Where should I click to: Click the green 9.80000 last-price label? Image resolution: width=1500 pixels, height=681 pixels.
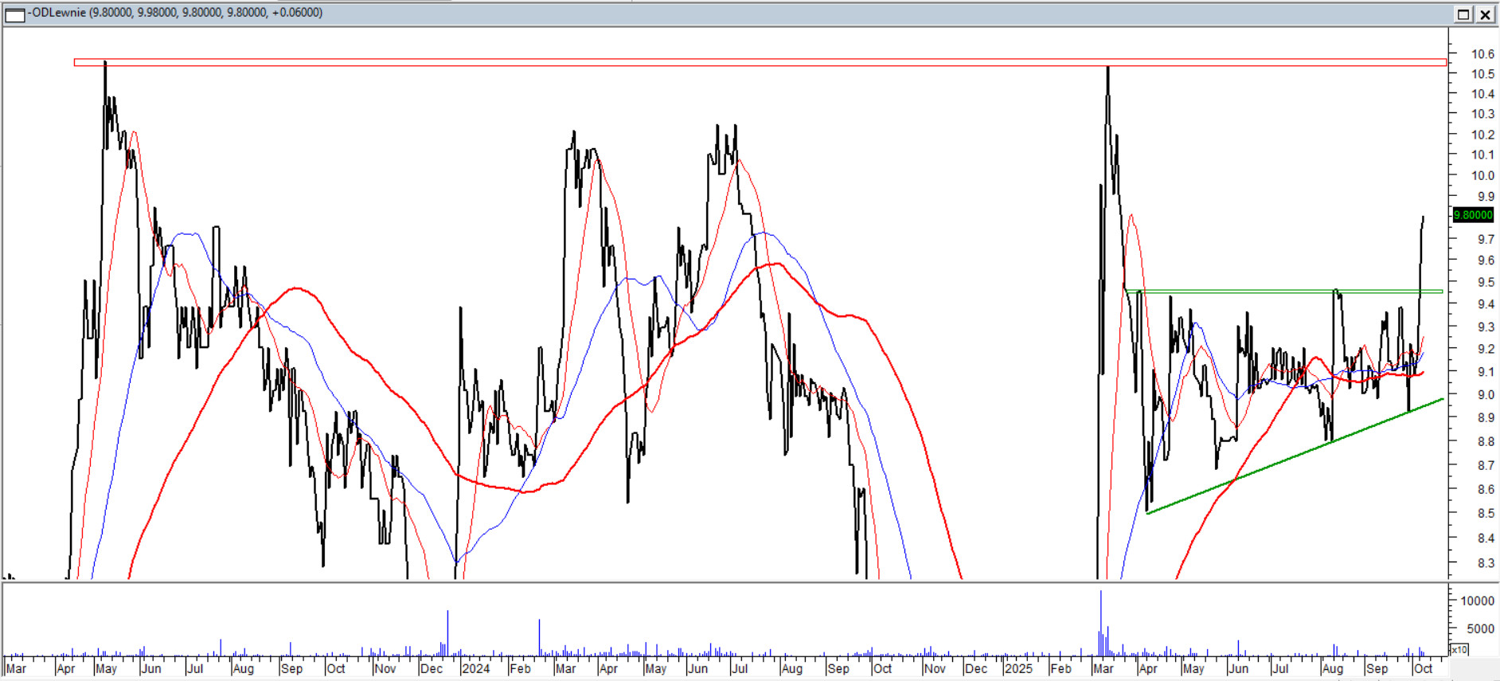[x=1473, y=215]
